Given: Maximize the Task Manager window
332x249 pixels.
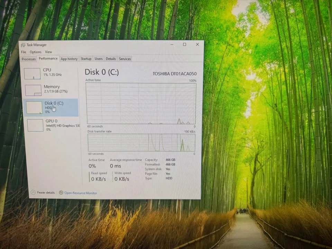Looking at the screenshot, I should [x=184, y=44].
